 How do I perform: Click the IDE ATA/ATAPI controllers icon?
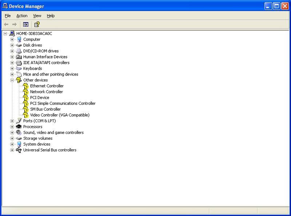click(x=19, y=63)
